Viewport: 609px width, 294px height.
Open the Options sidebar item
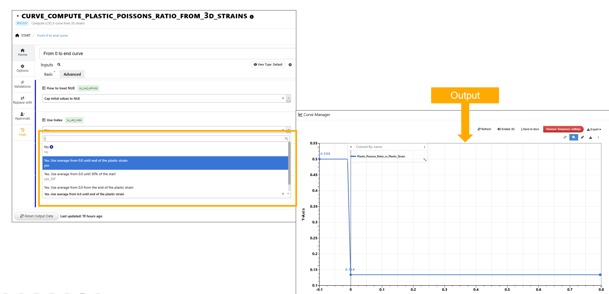coord(23,68)
